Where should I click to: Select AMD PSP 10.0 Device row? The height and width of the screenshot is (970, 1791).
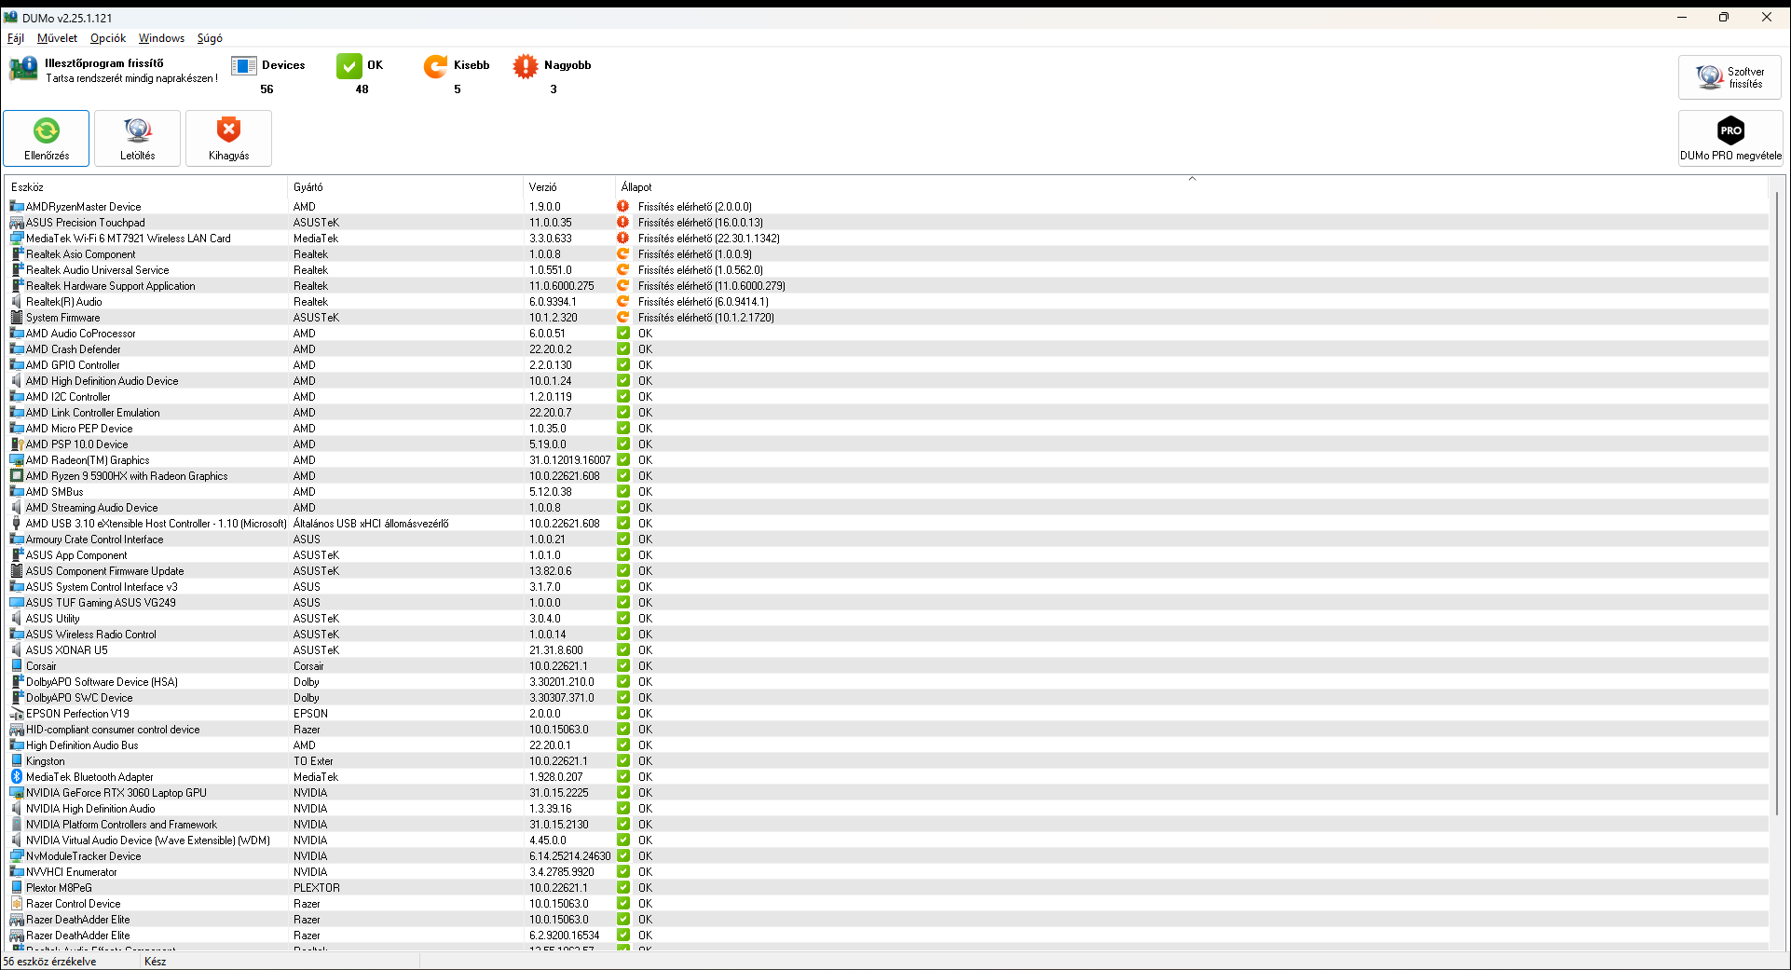point(886,444)
